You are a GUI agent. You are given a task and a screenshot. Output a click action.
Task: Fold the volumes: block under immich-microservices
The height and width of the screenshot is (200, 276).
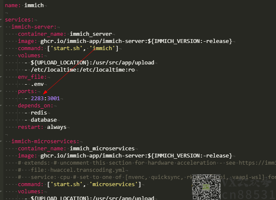(x=1, y=192)
